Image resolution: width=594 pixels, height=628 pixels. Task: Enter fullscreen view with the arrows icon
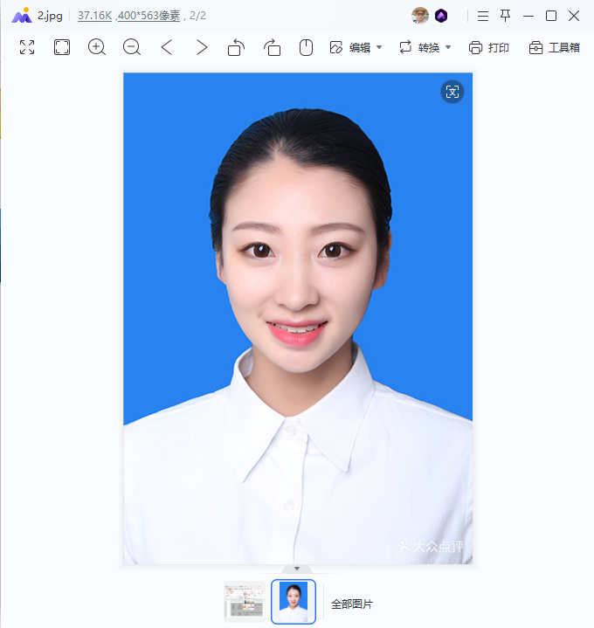27,47
